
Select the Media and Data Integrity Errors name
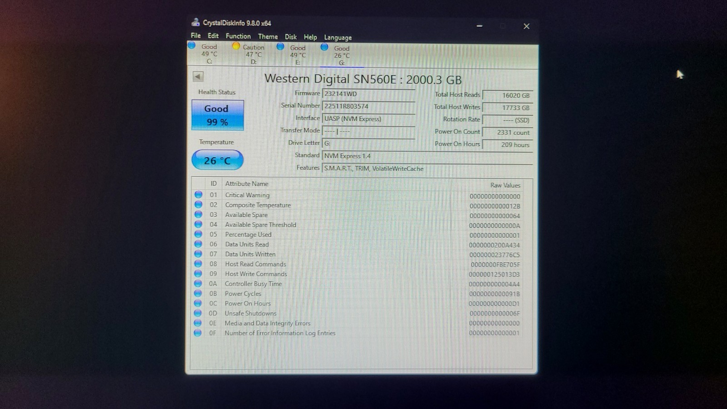268,323
